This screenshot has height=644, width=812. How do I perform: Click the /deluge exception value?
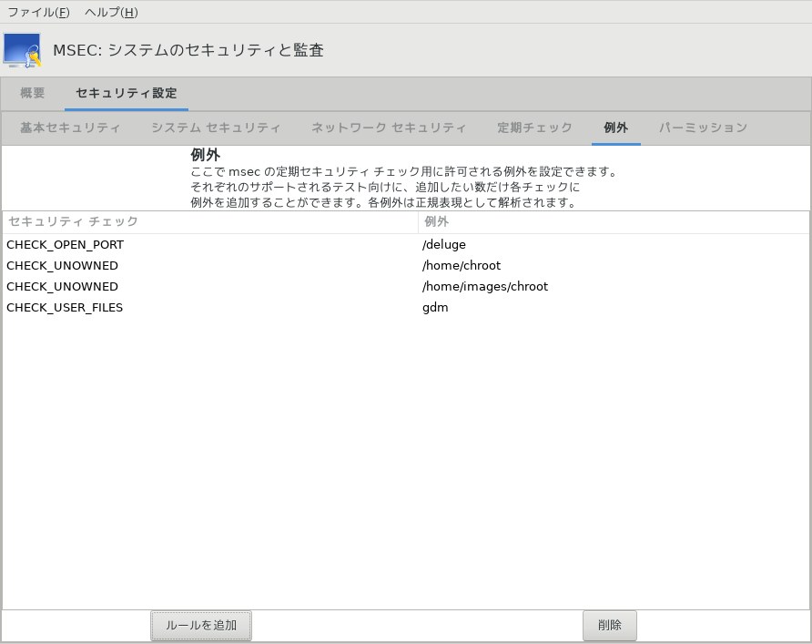pos(444,244)
